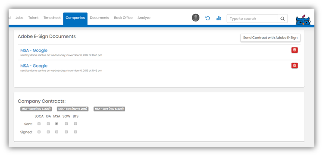Screen dimensions: 323x156
Task: Click the 'sent by dana santos' 11:48 pm text
Action: tap(61, 70)
